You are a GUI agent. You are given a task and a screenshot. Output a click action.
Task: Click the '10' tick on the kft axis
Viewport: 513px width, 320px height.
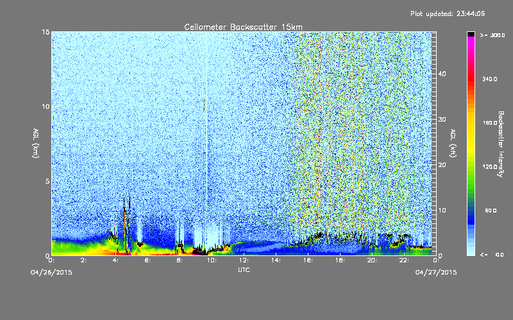[x=442, y=210]
